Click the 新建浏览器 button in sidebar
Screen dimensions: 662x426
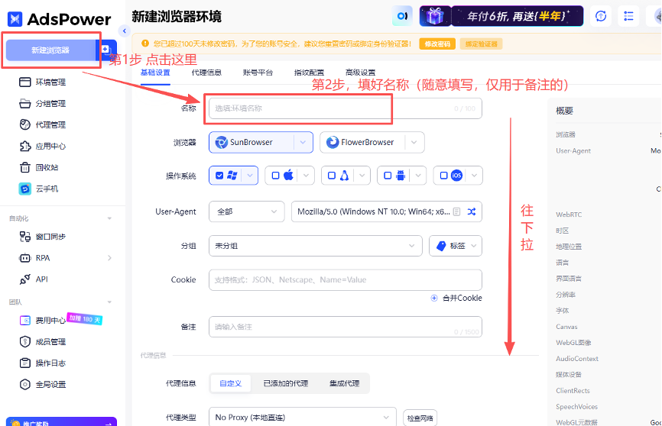(50, 50)
